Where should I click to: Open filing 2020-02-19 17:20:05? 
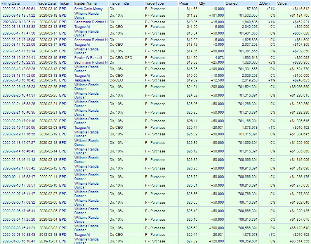click(19, 128)
